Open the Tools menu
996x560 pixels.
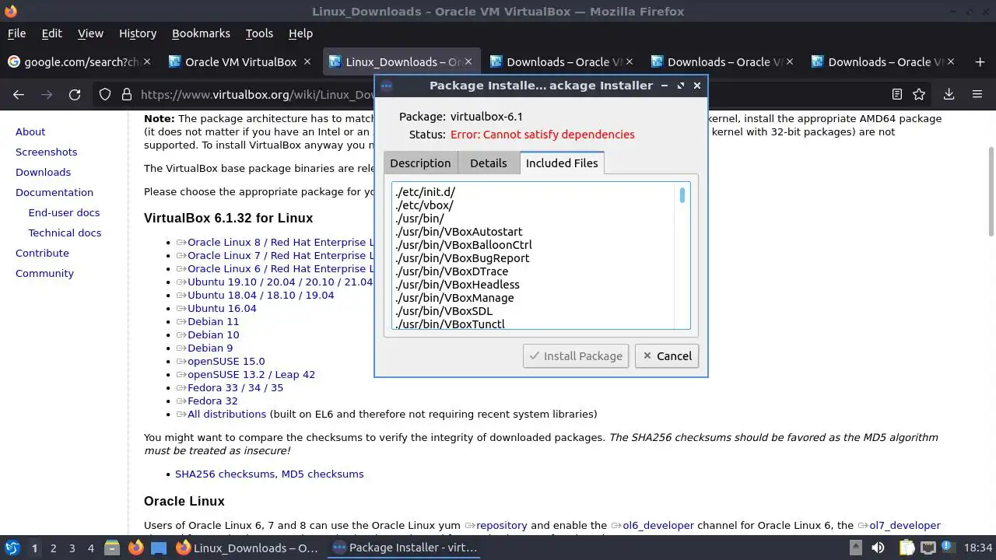(x=259, y=33)
